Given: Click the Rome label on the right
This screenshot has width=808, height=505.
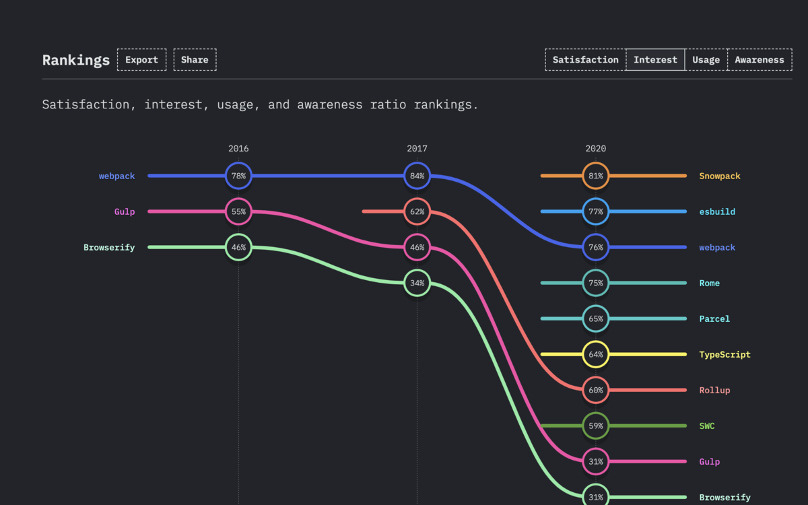Looking at the screenshot, I should coord(709,283).
